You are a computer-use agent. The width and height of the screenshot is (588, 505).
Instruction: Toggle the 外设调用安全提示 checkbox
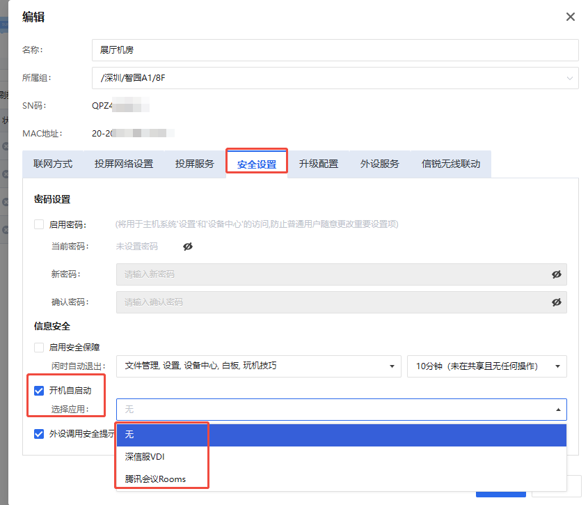[39, 434]
